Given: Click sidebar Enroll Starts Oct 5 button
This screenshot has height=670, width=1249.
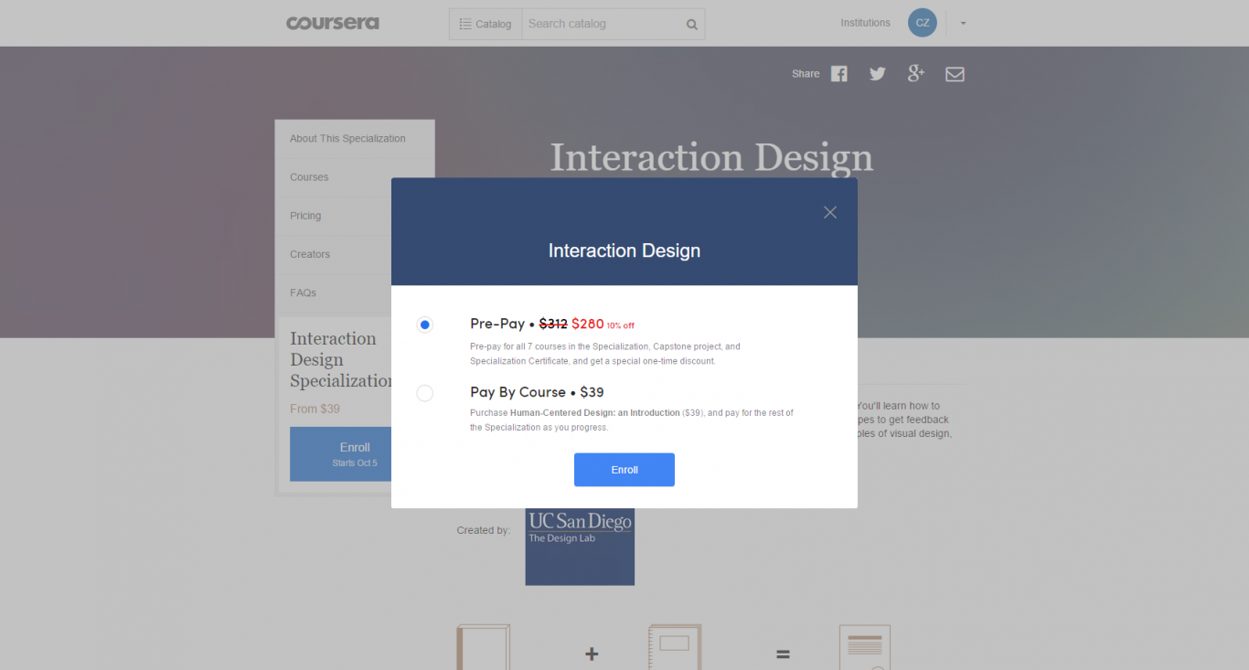Looking at the screenshot, I should coord(340,453).
